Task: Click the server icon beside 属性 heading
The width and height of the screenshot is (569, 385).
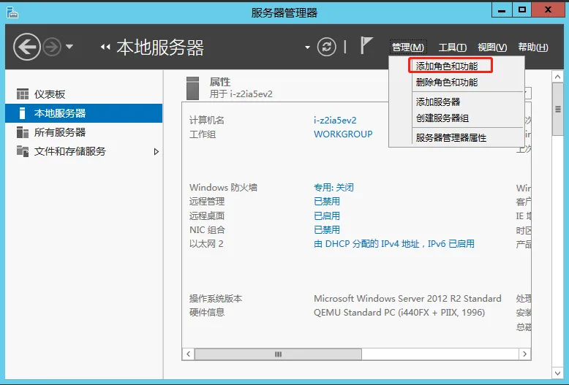Action: point(193,88)
